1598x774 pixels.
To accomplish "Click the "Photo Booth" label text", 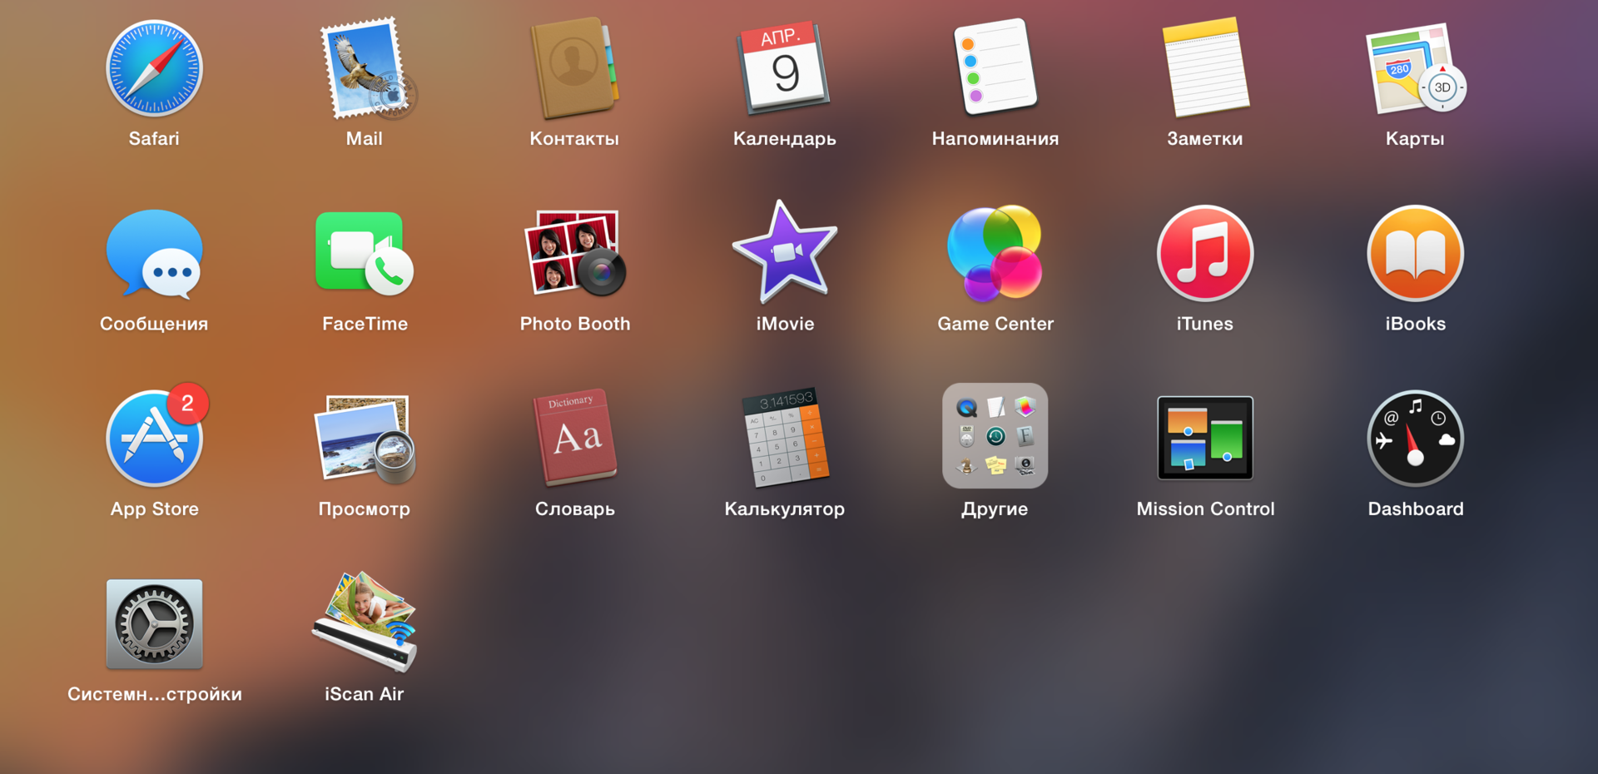I will point(574,324).
